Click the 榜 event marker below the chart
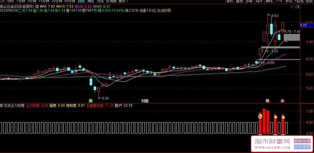 [x=268, y=101]
